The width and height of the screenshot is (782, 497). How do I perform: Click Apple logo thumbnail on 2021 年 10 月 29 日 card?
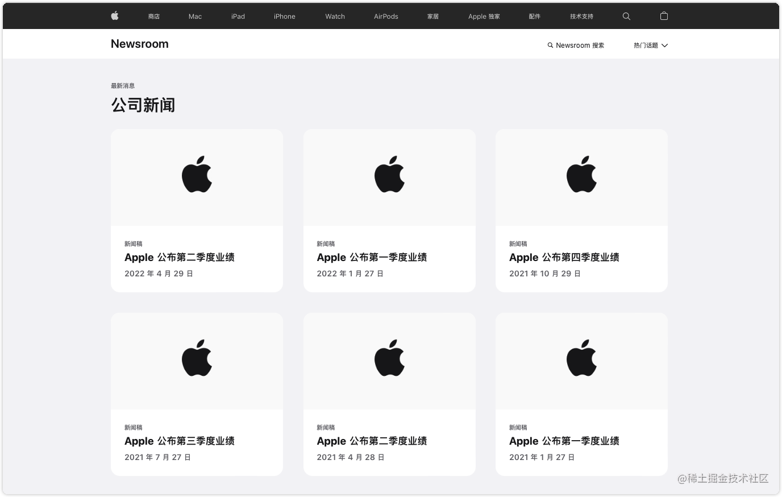[x=581, y=175]
